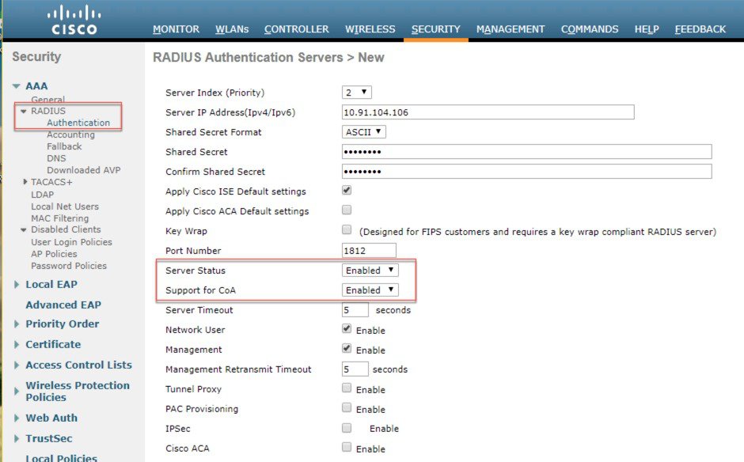
Task: Change Server Status using its dropdown
Action: click(370, 270)
